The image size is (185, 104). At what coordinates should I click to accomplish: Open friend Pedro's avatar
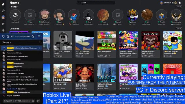103,15
